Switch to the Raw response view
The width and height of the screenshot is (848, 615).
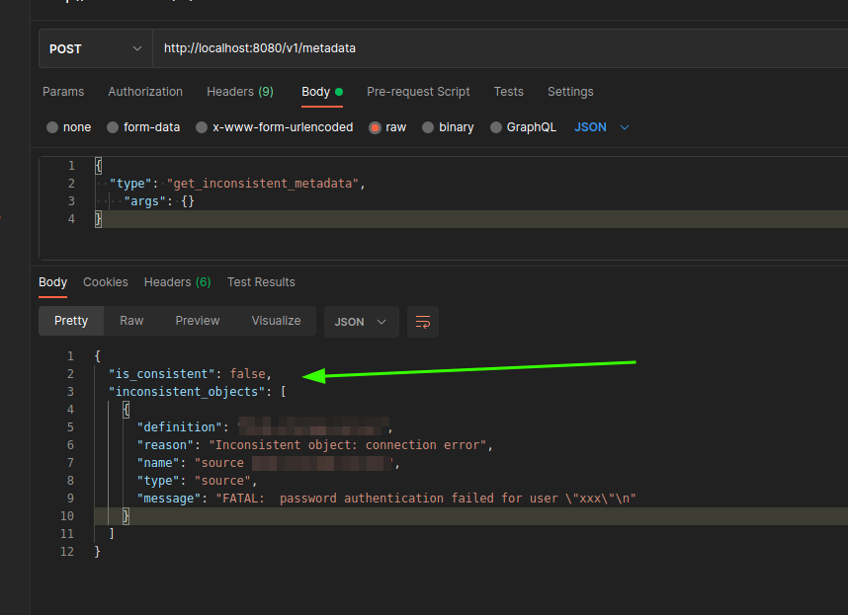[x=131, y=320]
